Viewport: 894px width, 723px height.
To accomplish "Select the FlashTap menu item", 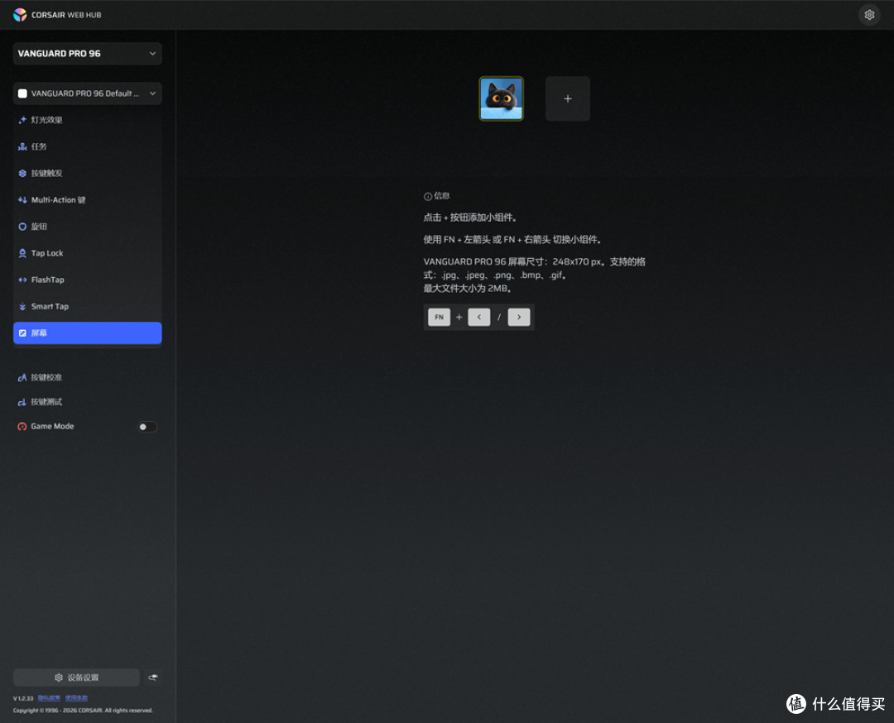I will [x=87, y=280].
